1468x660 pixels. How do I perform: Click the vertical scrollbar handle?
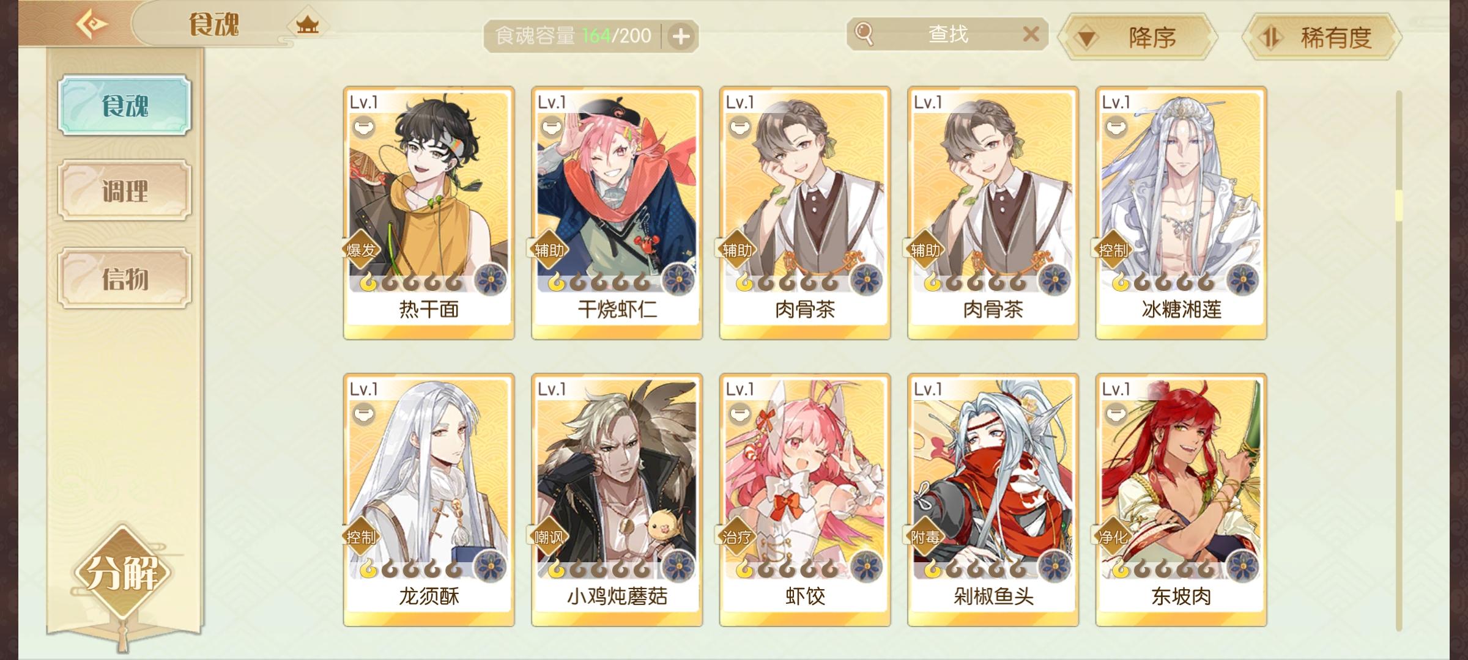coord(1398,205)
